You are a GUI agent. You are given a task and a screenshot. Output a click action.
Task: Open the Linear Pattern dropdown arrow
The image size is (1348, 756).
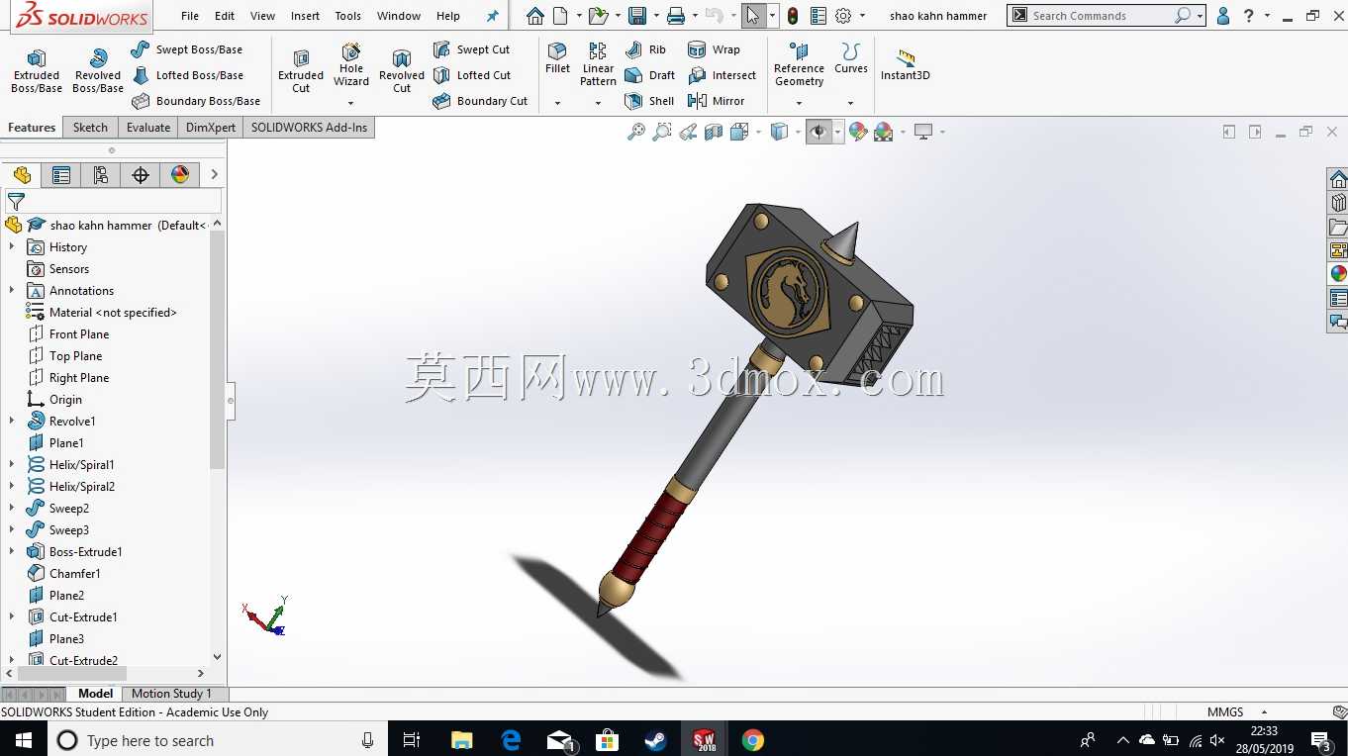click(x=598, y=103)
